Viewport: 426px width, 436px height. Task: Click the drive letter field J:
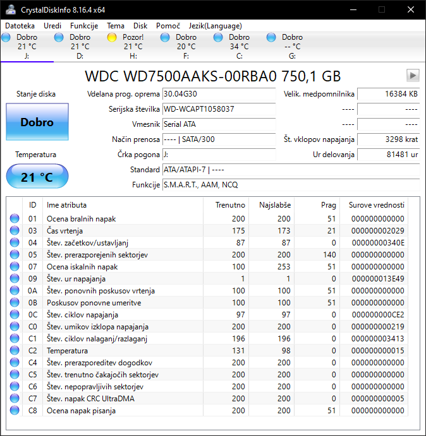219,155
